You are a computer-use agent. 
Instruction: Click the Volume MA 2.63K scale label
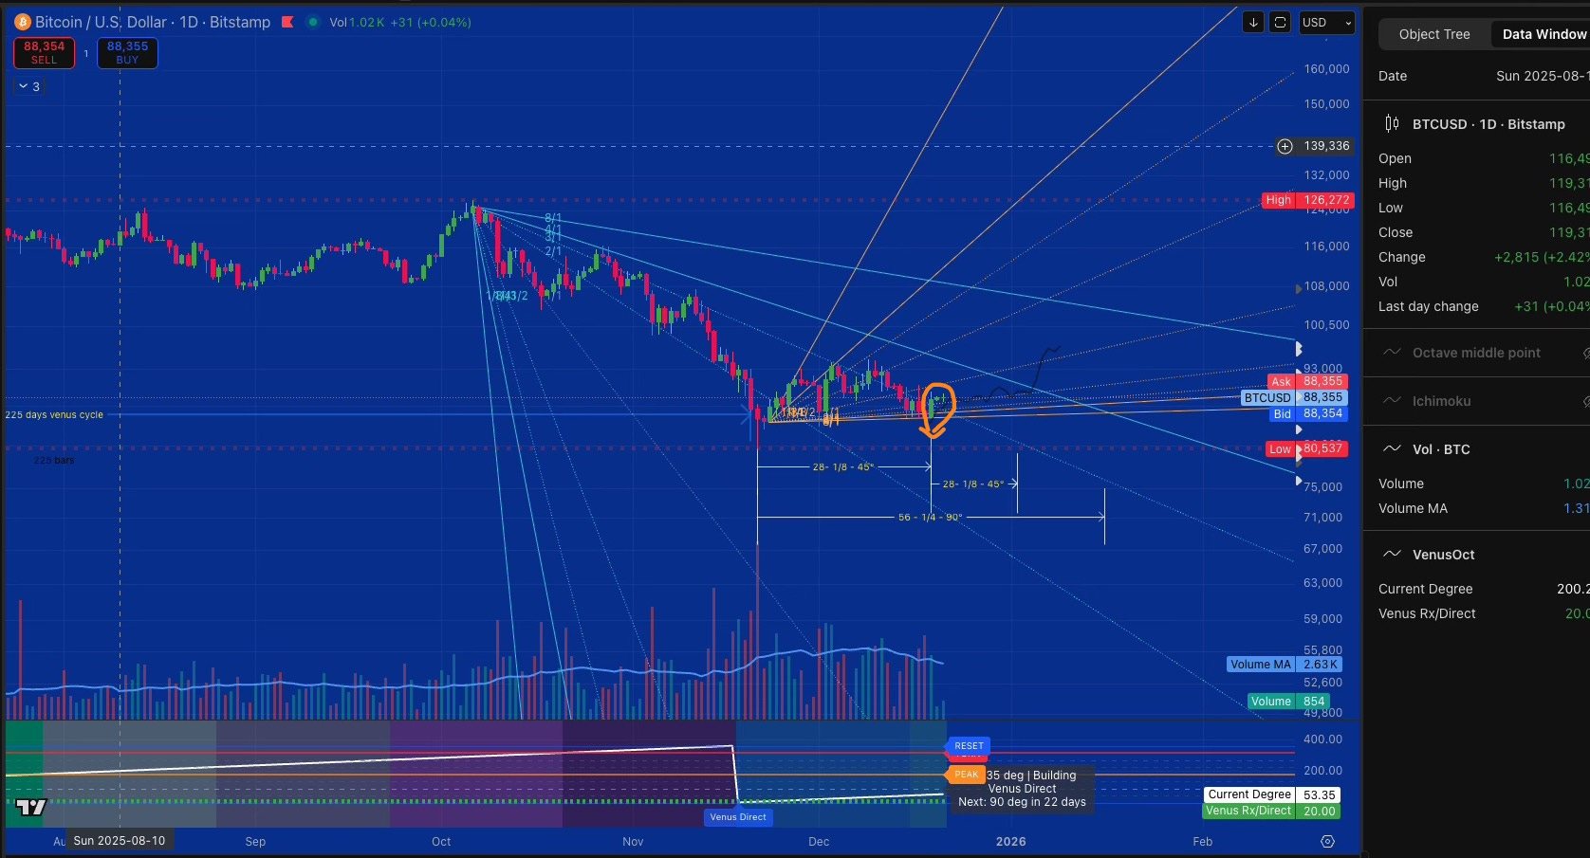tap(1284, 665)
